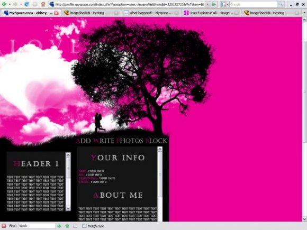
Task: Click the WRITE link on the profile
Action: coord(104,141)
